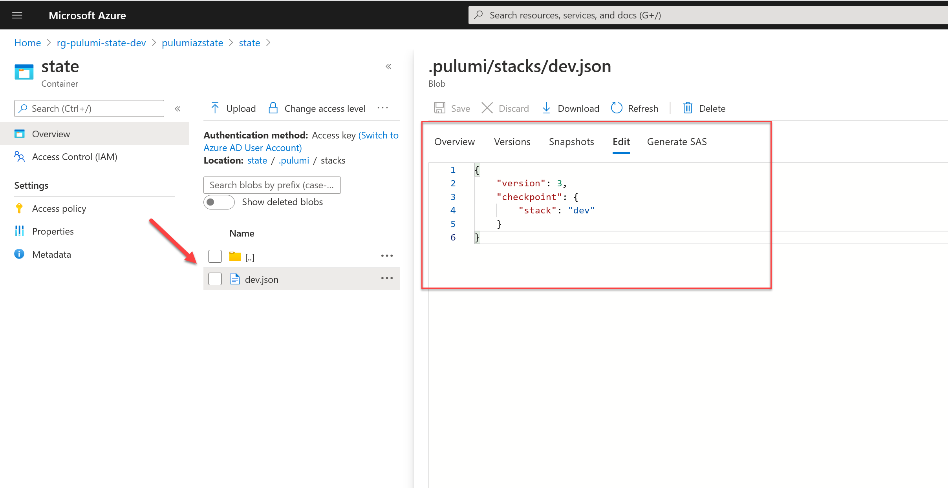Sort by the Name column header
The width and height of the screenshot is (948, 488).
click(x=242, y=233)
